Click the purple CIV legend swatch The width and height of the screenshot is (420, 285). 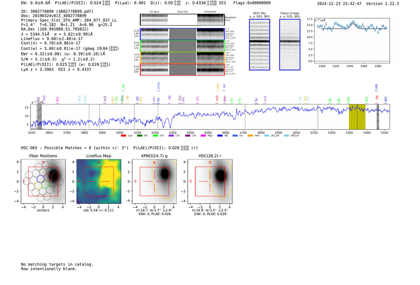[x=171, y=136]
